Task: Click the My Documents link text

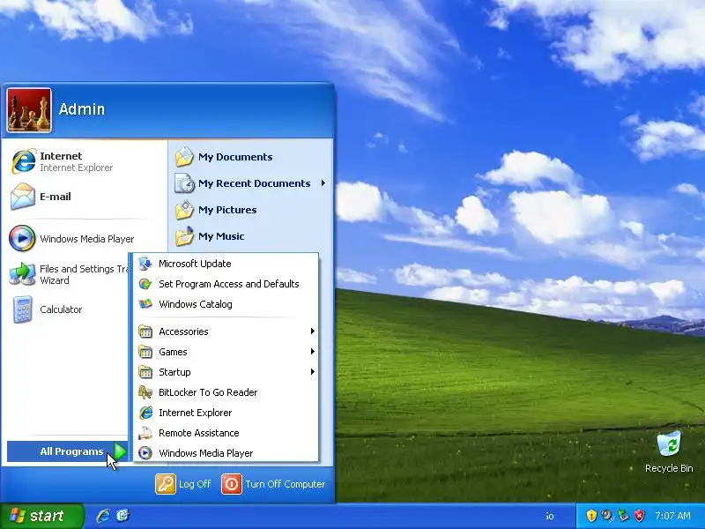Action: click(x=235, y=157)
